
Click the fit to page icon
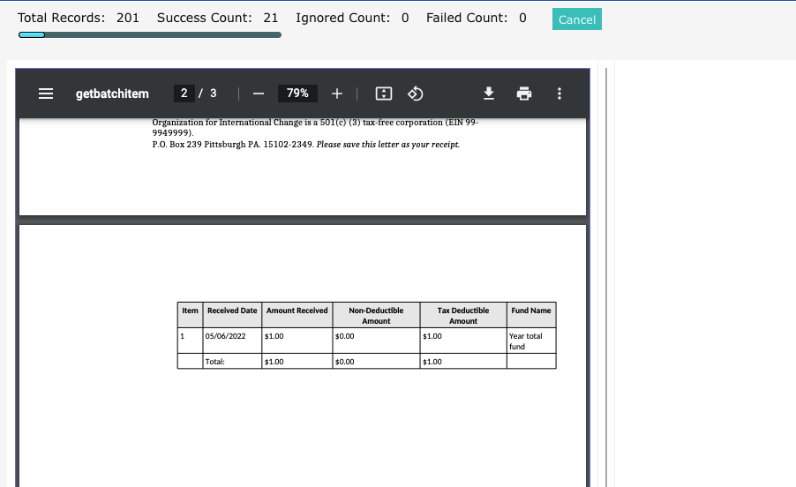[384, 94]
